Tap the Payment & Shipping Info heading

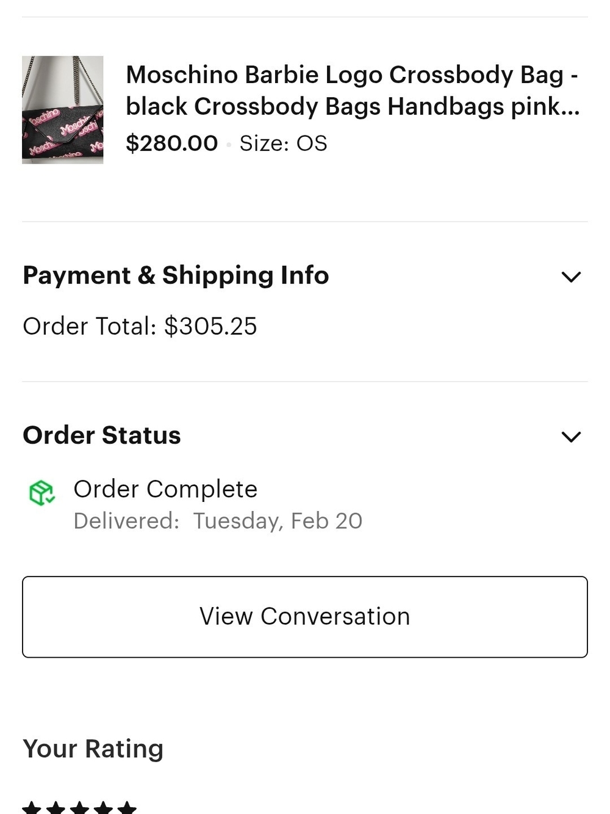[176, 275]
